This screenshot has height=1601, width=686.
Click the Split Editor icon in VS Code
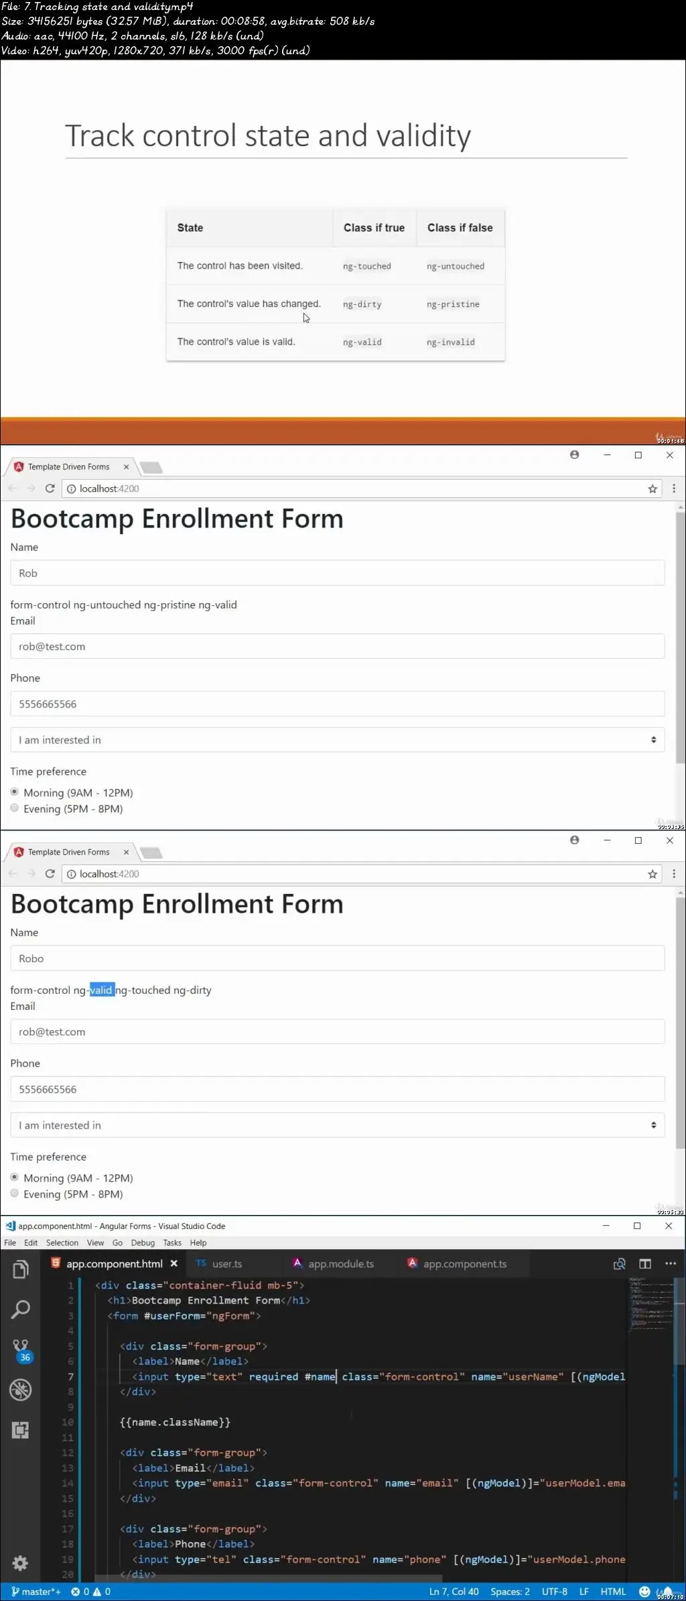(x=645, y=1264)
